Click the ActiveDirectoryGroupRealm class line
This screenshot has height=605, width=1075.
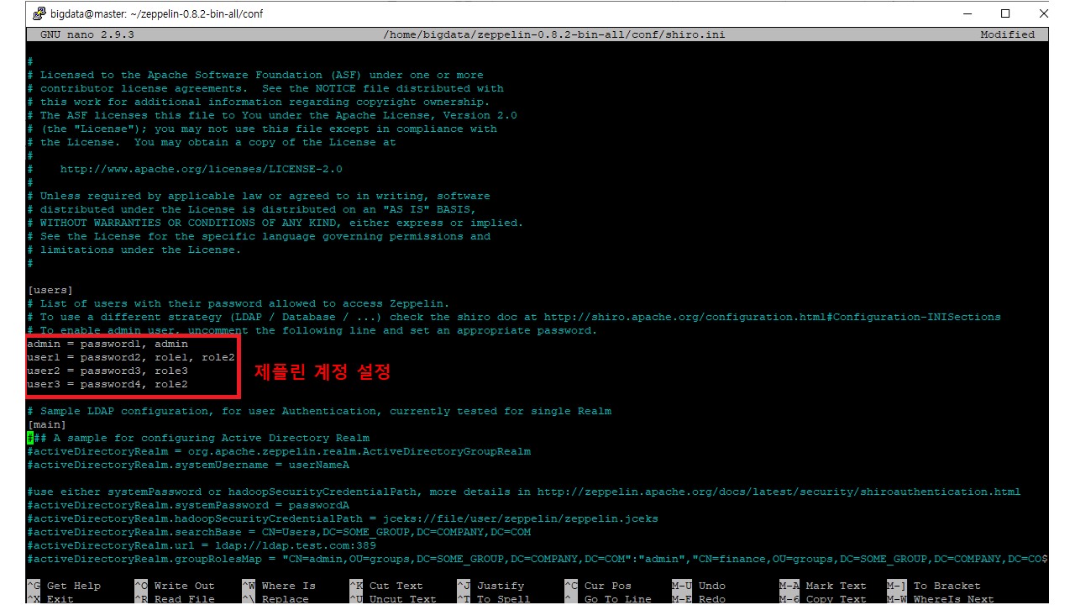(x=279, y=451)
